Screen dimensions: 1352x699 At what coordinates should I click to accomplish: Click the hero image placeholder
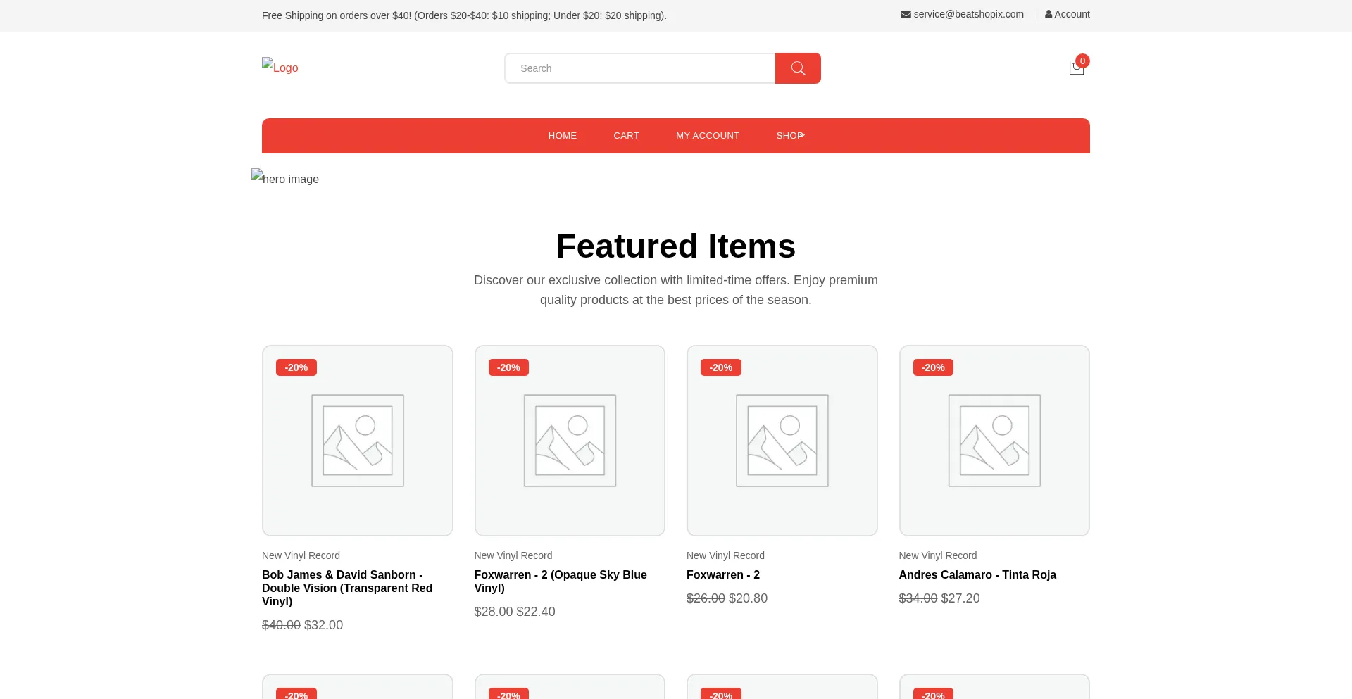(x=285, y=178)
